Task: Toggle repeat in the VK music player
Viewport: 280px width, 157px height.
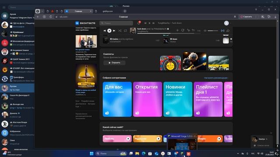Action: tap(126, 31)
